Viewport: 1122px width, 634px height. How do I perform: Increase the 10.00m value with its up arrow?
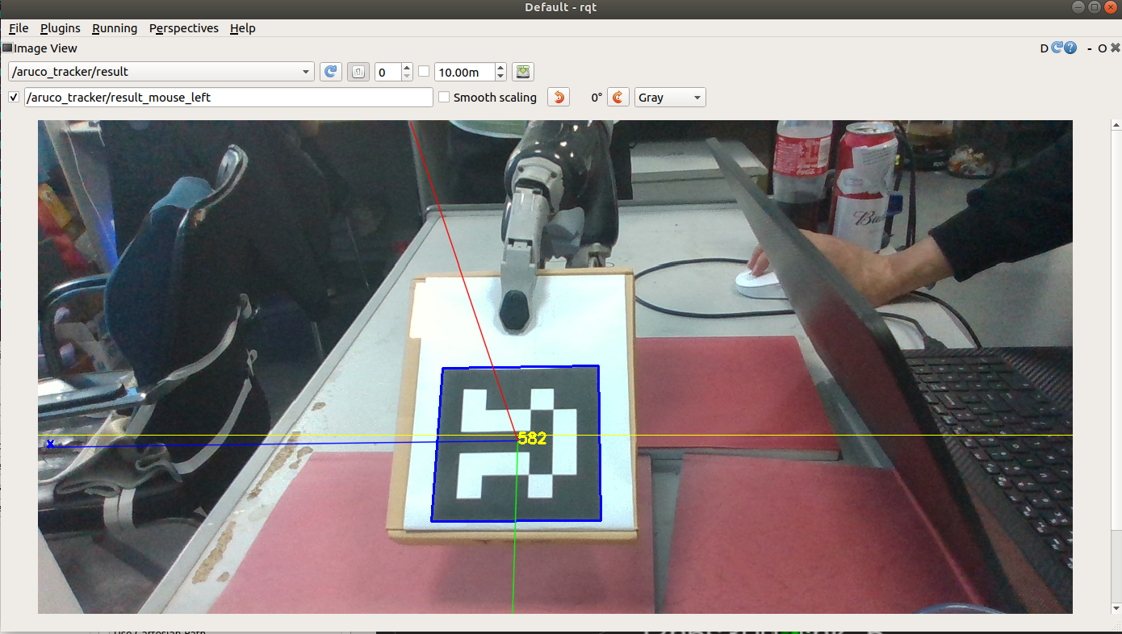(500, 68)
